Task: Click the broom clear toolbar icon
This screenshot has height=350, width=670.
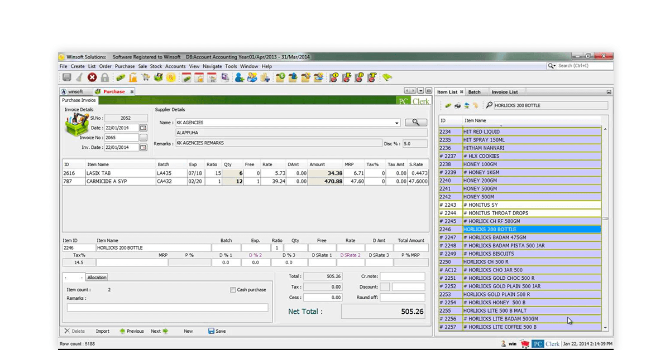Action: [79, 77]
